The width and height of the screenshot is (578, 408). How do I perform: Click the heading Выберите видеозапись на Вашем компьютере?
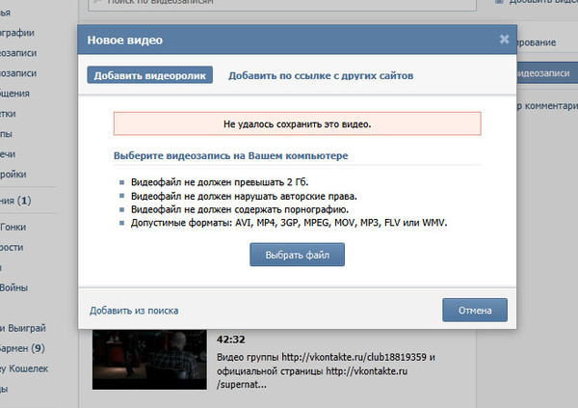click(231, 155)
